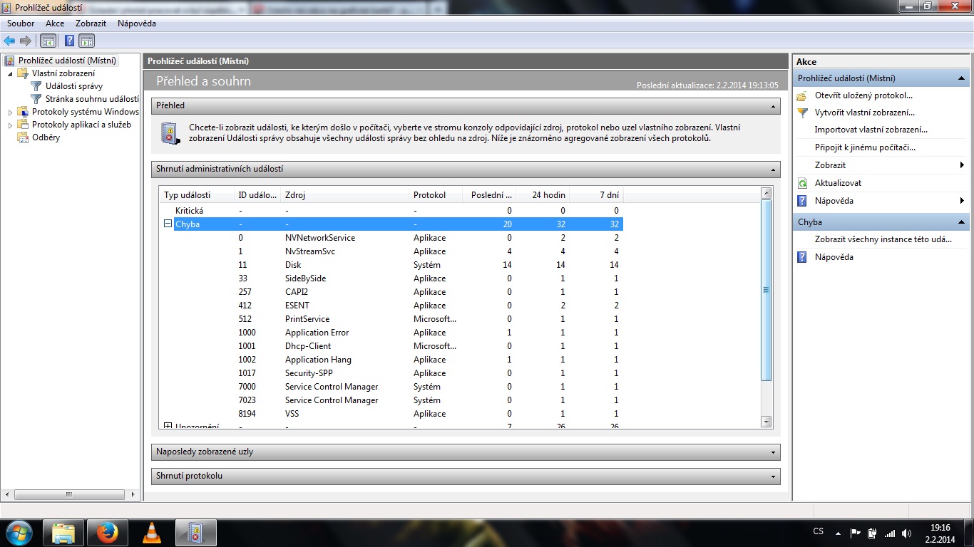Open the Nápověda menu in menu bar
The height and width of the screenshot is (547, 974).
coord(137,24)
